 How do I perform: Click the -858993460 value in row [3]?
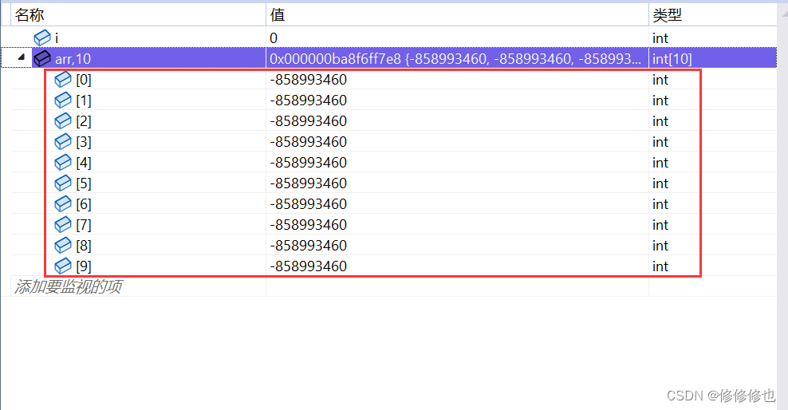click(308, 142)
